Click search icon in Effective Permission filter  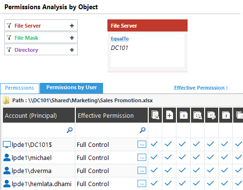coord(142,130)
